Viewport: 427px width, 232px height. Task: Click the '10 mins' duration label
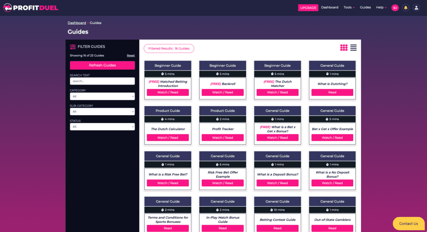tap(277, 210)
